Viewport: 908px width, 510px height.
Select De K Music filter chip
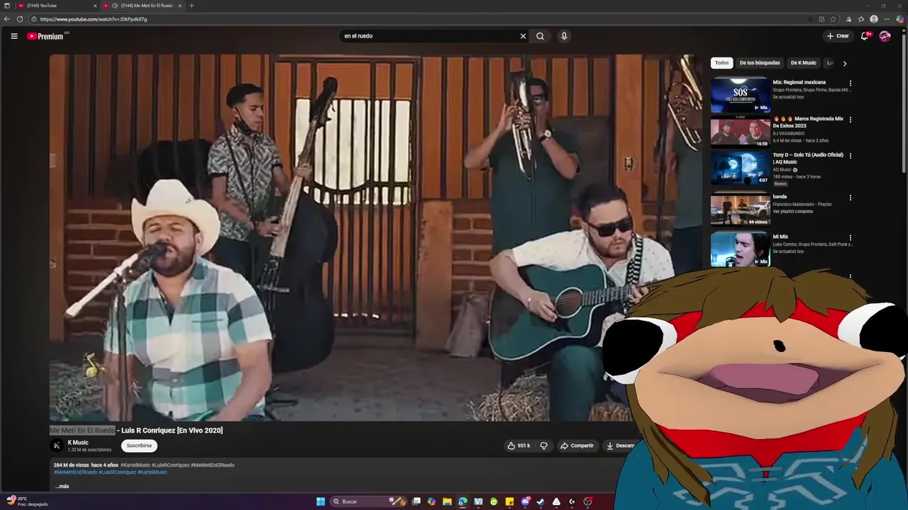pyautogui.click(x=804, y=63)
